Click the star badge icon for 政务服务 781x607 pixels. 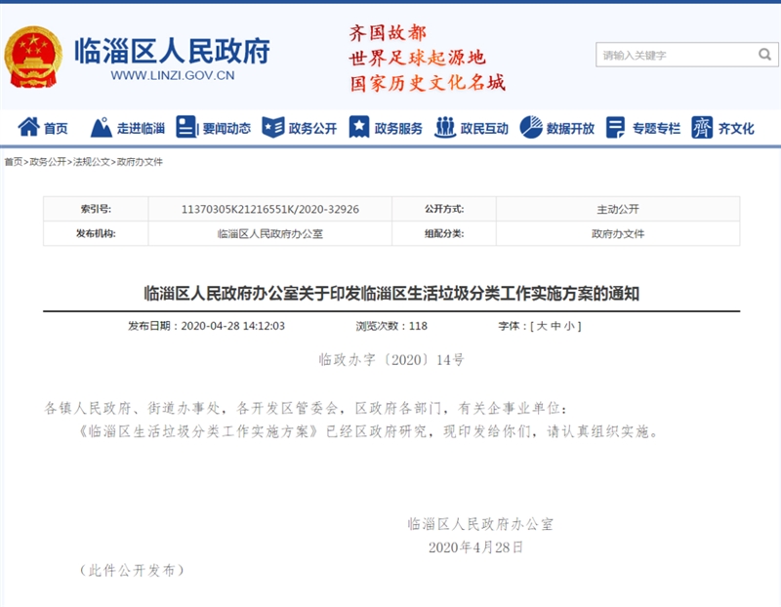(358, 127)
